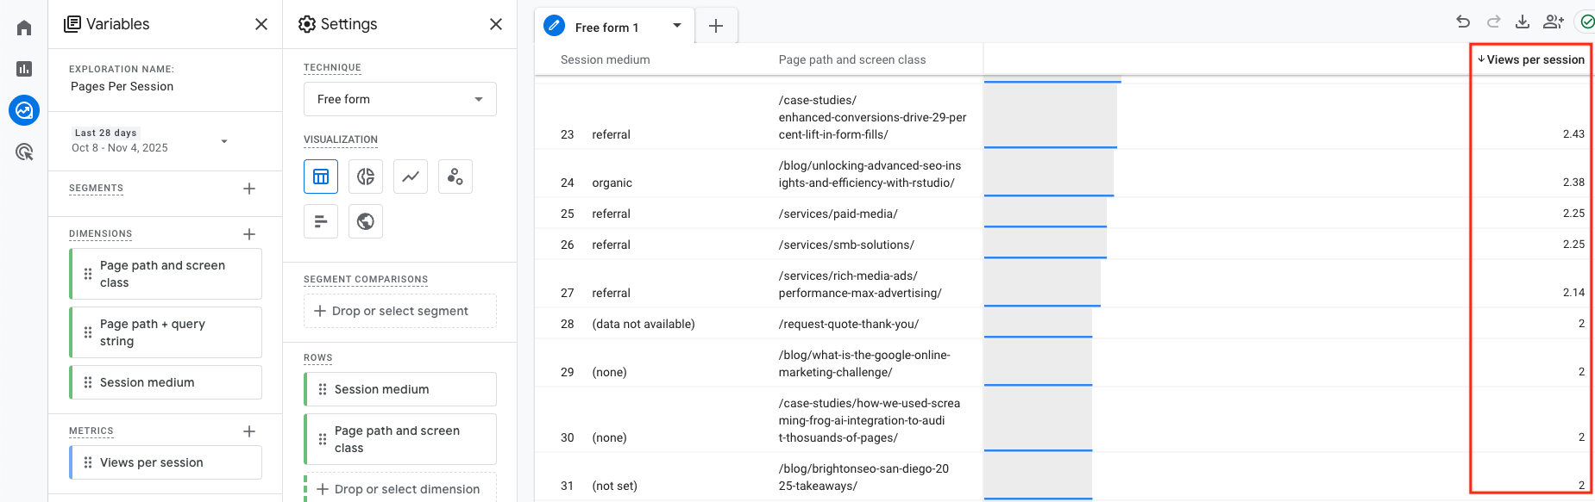The height and width of the screenshot is (502, 1595).
Task: Click the /blog/brightonseo-san-diego page path
Action: (863, 477)
